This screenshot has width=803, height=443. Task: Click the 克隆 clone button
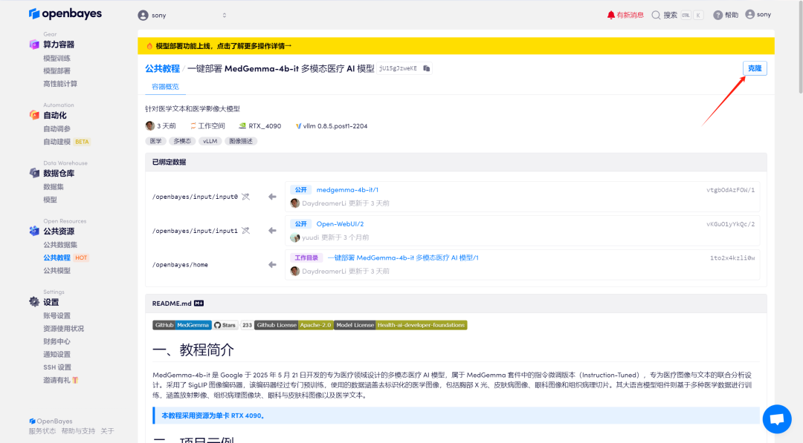click(755, 68)
